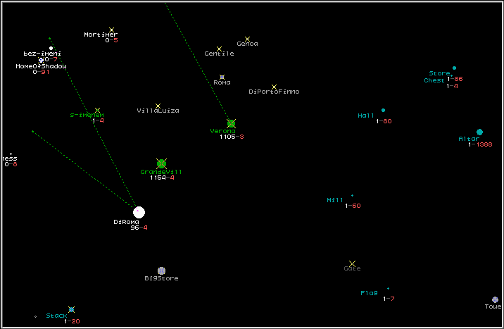Click the 's-imenem' name label
The image size is (504, 329).
[87, 115]
